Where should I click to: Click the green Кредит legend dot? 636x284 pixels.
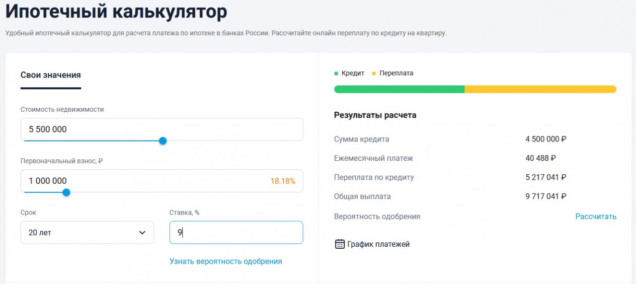336,73
